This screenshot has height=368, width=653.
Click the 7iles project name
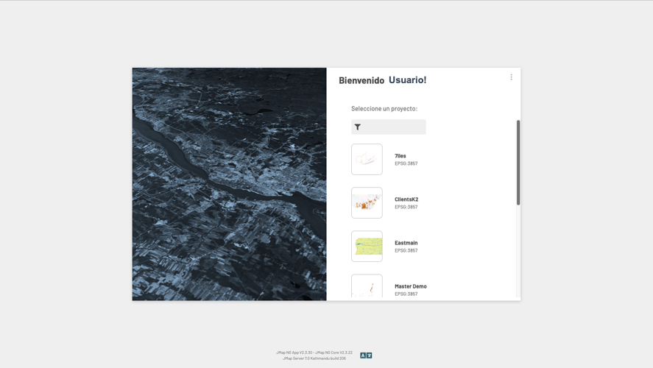click(x=400, y=156)
